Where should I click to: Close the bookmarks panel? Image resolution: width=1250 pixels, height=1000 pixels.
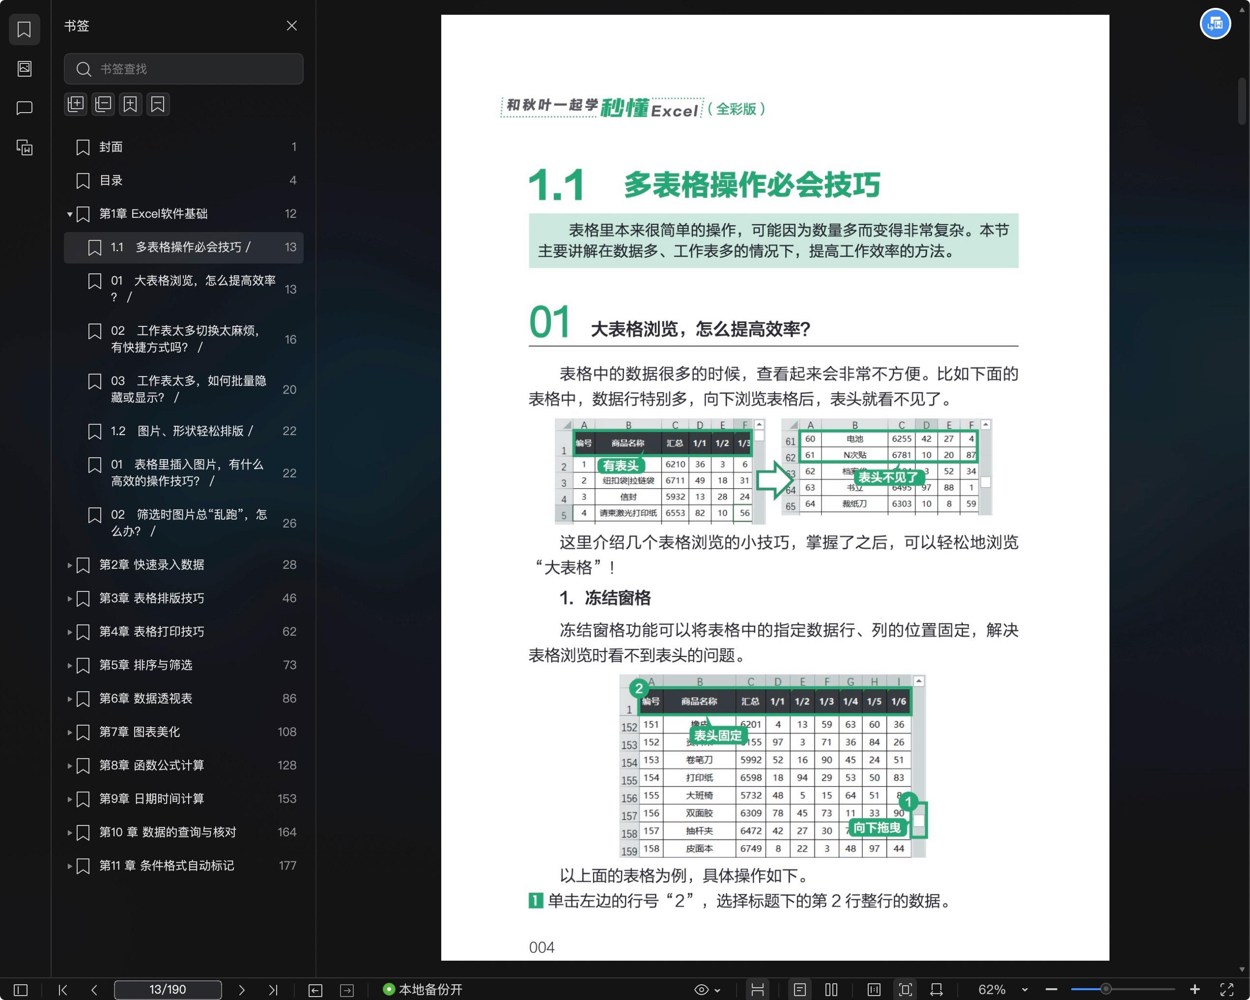point(292,26)
